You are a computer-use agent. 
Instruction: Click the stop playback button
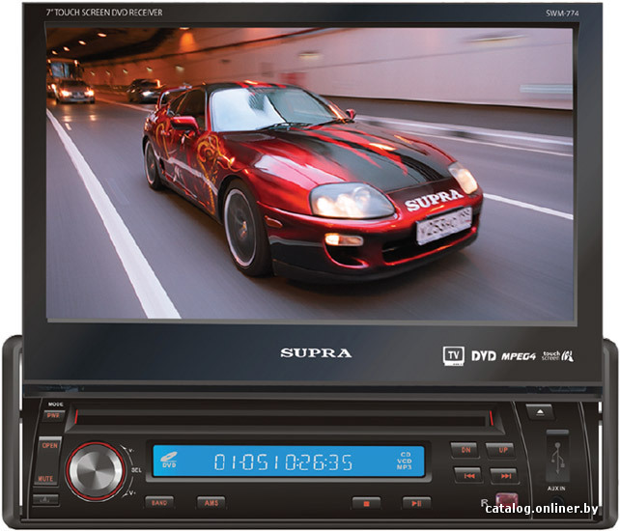pos(367,503)
